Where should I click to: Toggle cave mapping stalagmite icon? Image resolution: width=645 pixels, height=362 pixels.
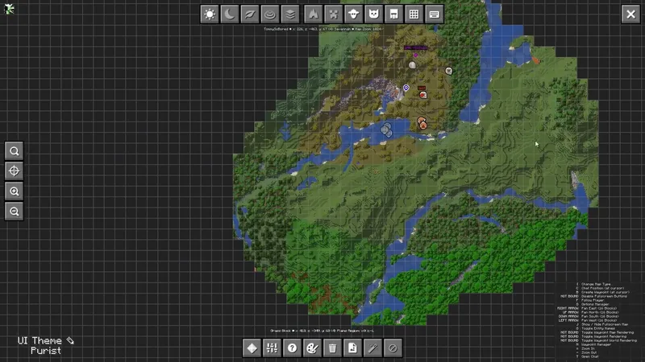pos(313,14)
